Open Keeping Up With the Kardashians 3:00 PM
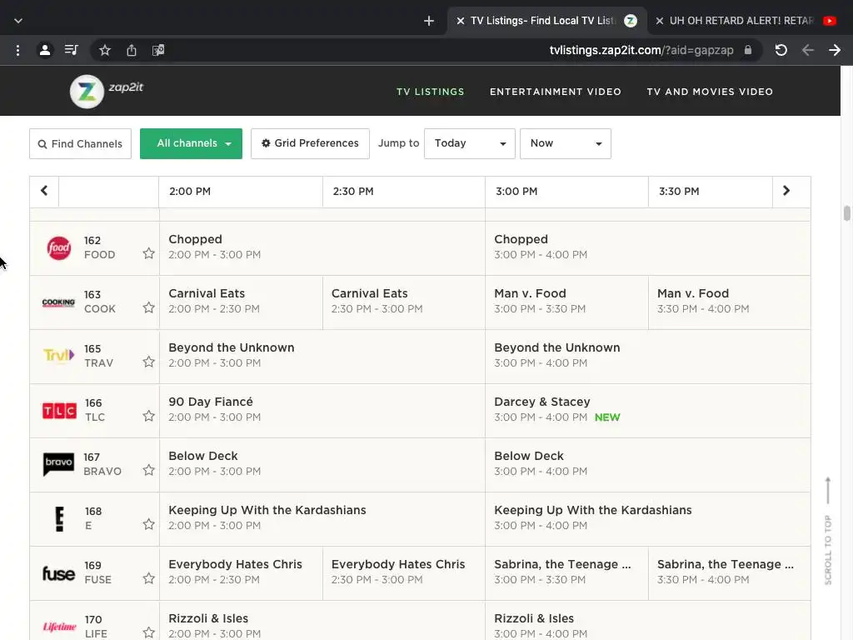 pos(647,518)
